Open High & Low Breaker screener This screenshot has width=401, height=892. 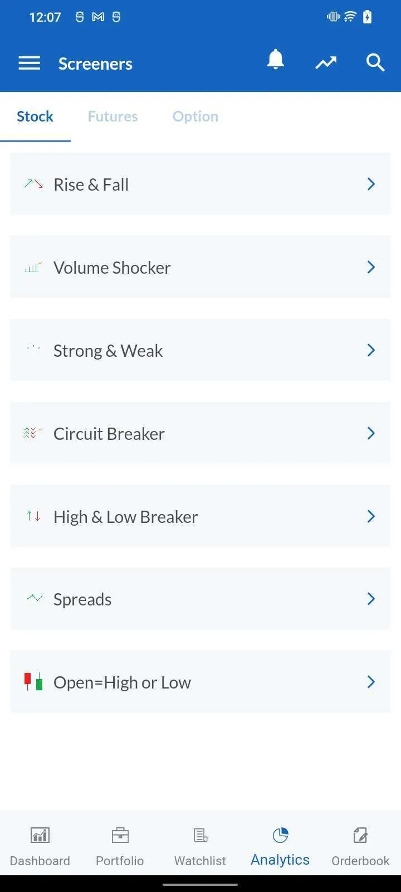pyautogui.click(x=200, y=516)
